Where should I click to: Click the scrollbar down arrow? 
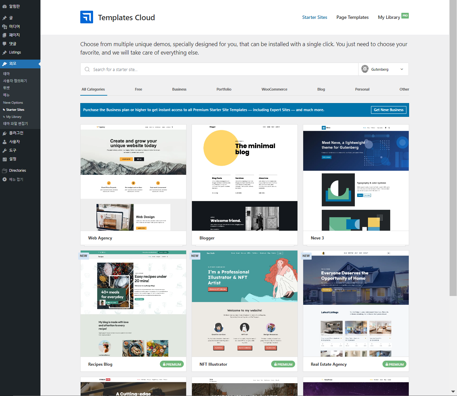(453, 392)
